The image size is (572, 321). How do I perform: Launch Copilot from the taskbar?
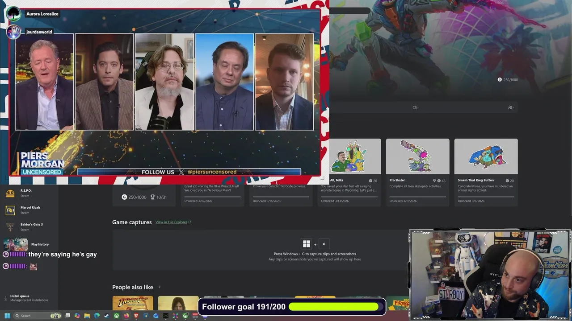[77, 316]
